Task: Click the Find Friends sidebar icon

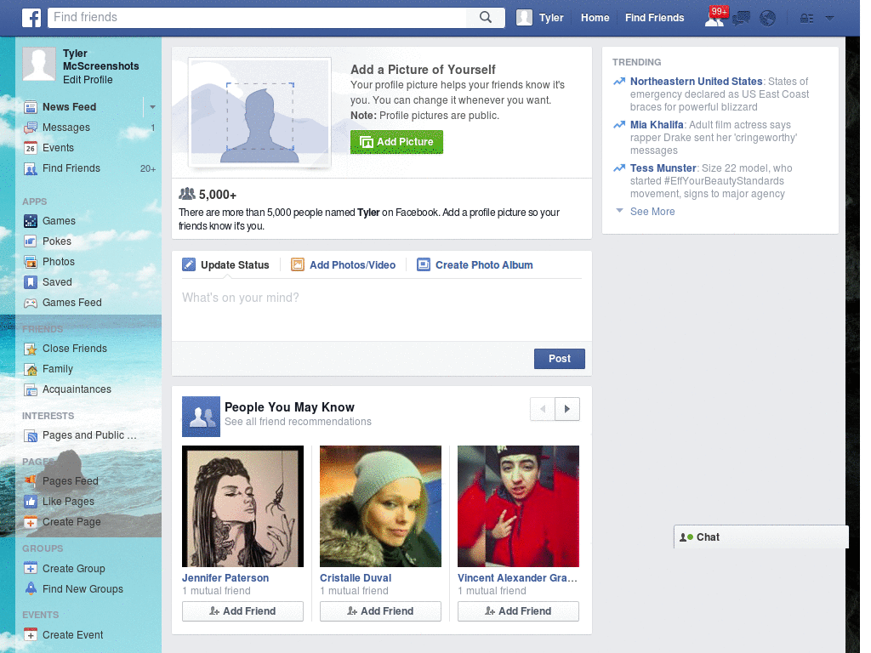Action: coord(31,168)
